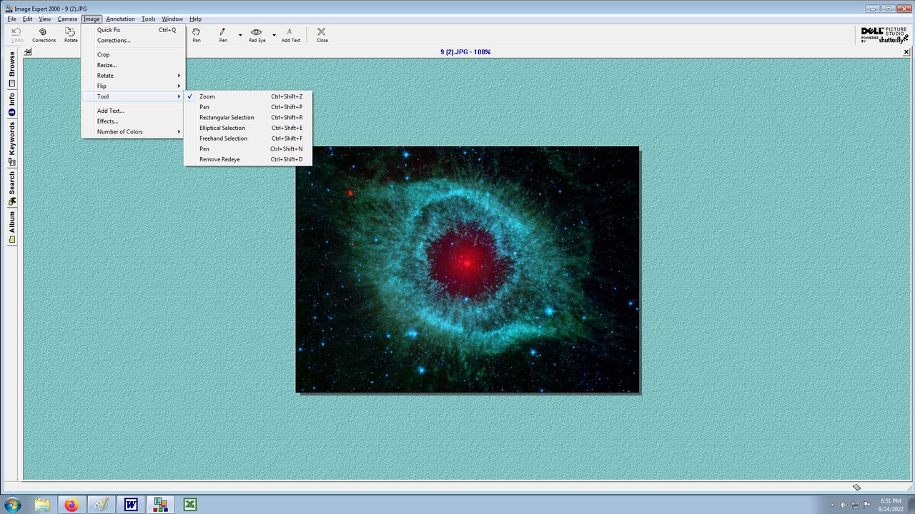The width and height of the screenshot is (915, 514).
Task: Select the Pen tool in toolbar
Action: point(223,35)
